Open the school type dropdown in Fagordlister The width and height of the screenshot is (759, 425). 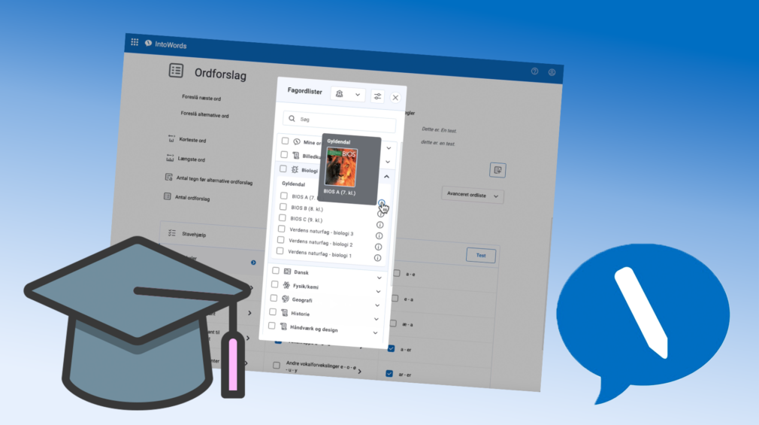(347, 94)
